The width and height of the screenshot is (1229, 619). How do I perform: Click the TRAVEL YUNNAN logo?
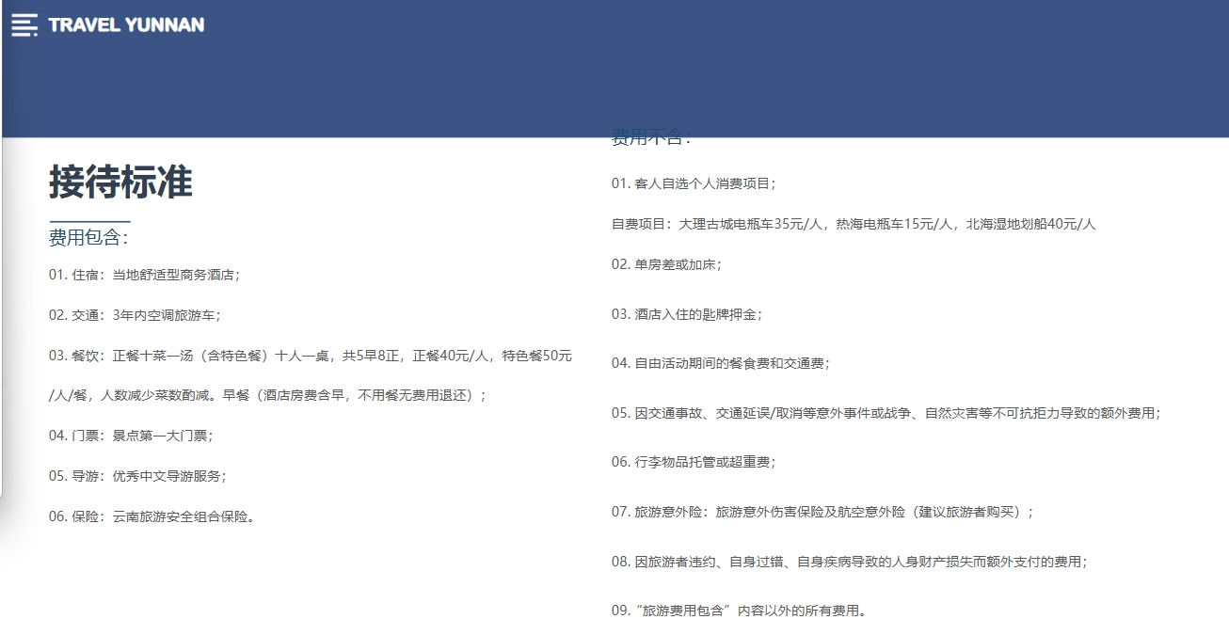coord(126,25)
